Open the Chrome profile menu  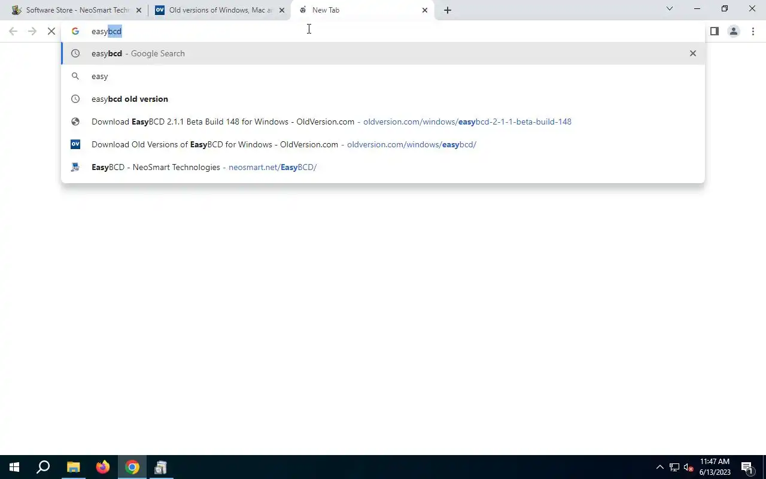point(734,31)
